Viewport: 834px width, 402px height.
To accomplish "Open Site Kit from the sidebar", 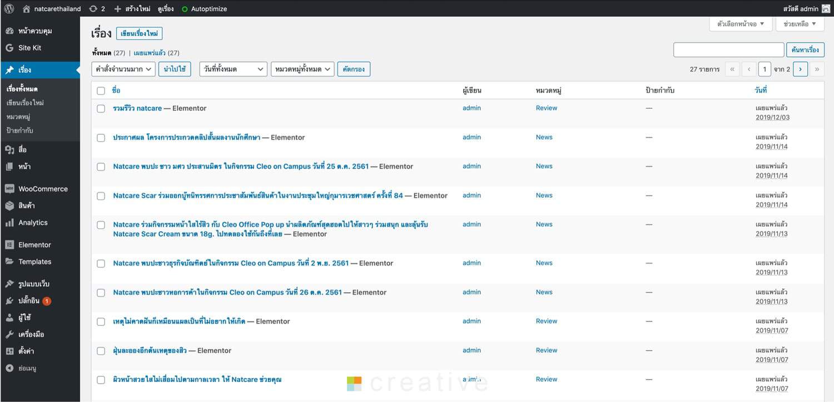I will coord(29,48).
